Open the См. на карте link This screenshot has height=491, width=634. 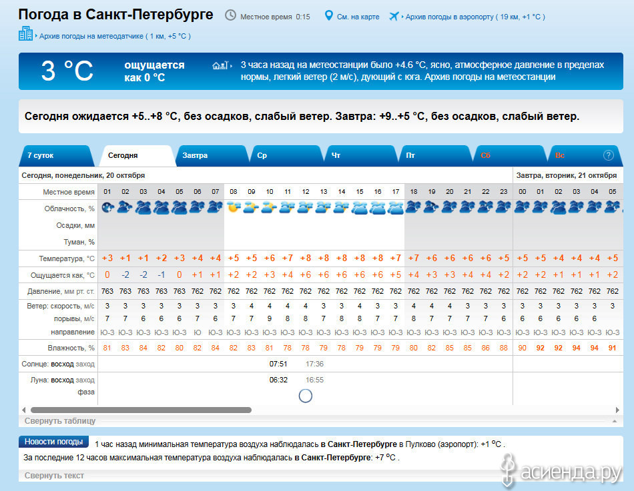point(359,17)
